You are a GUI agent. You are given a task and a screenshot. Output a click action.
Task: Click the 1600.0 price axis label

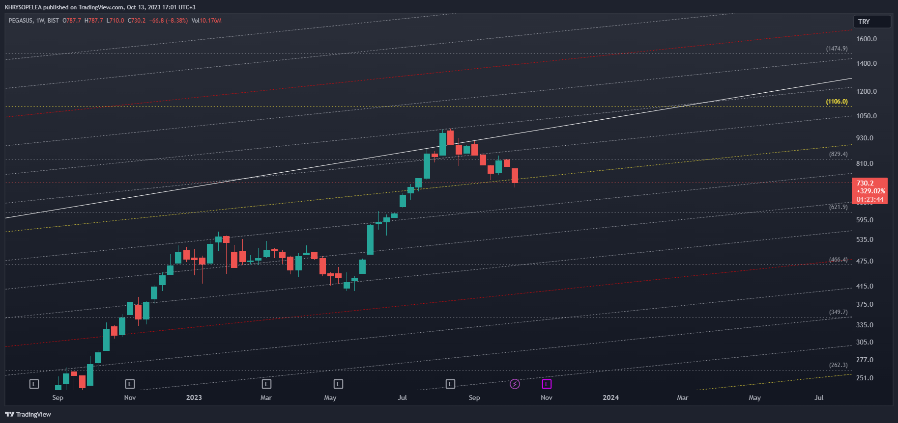867,39
